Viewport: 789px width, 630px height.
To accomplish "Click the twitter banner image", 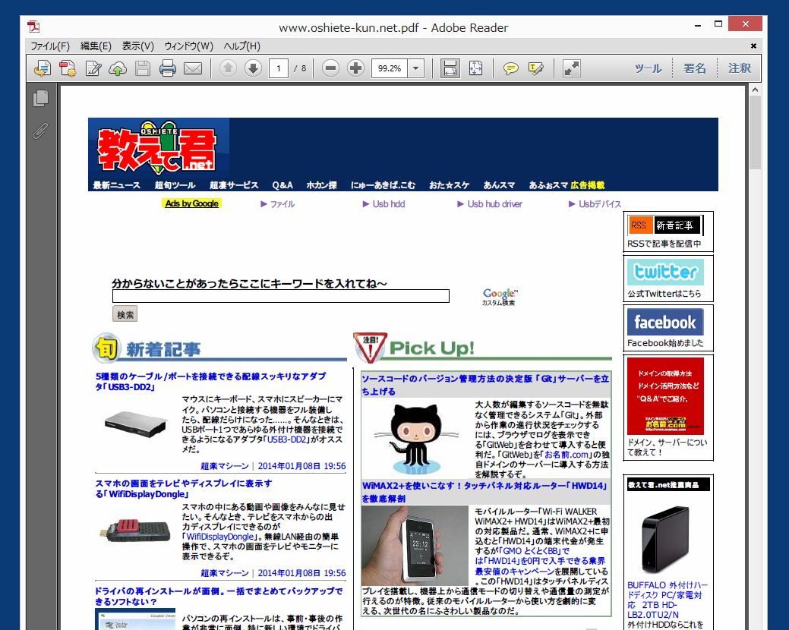I will [665, 272].
